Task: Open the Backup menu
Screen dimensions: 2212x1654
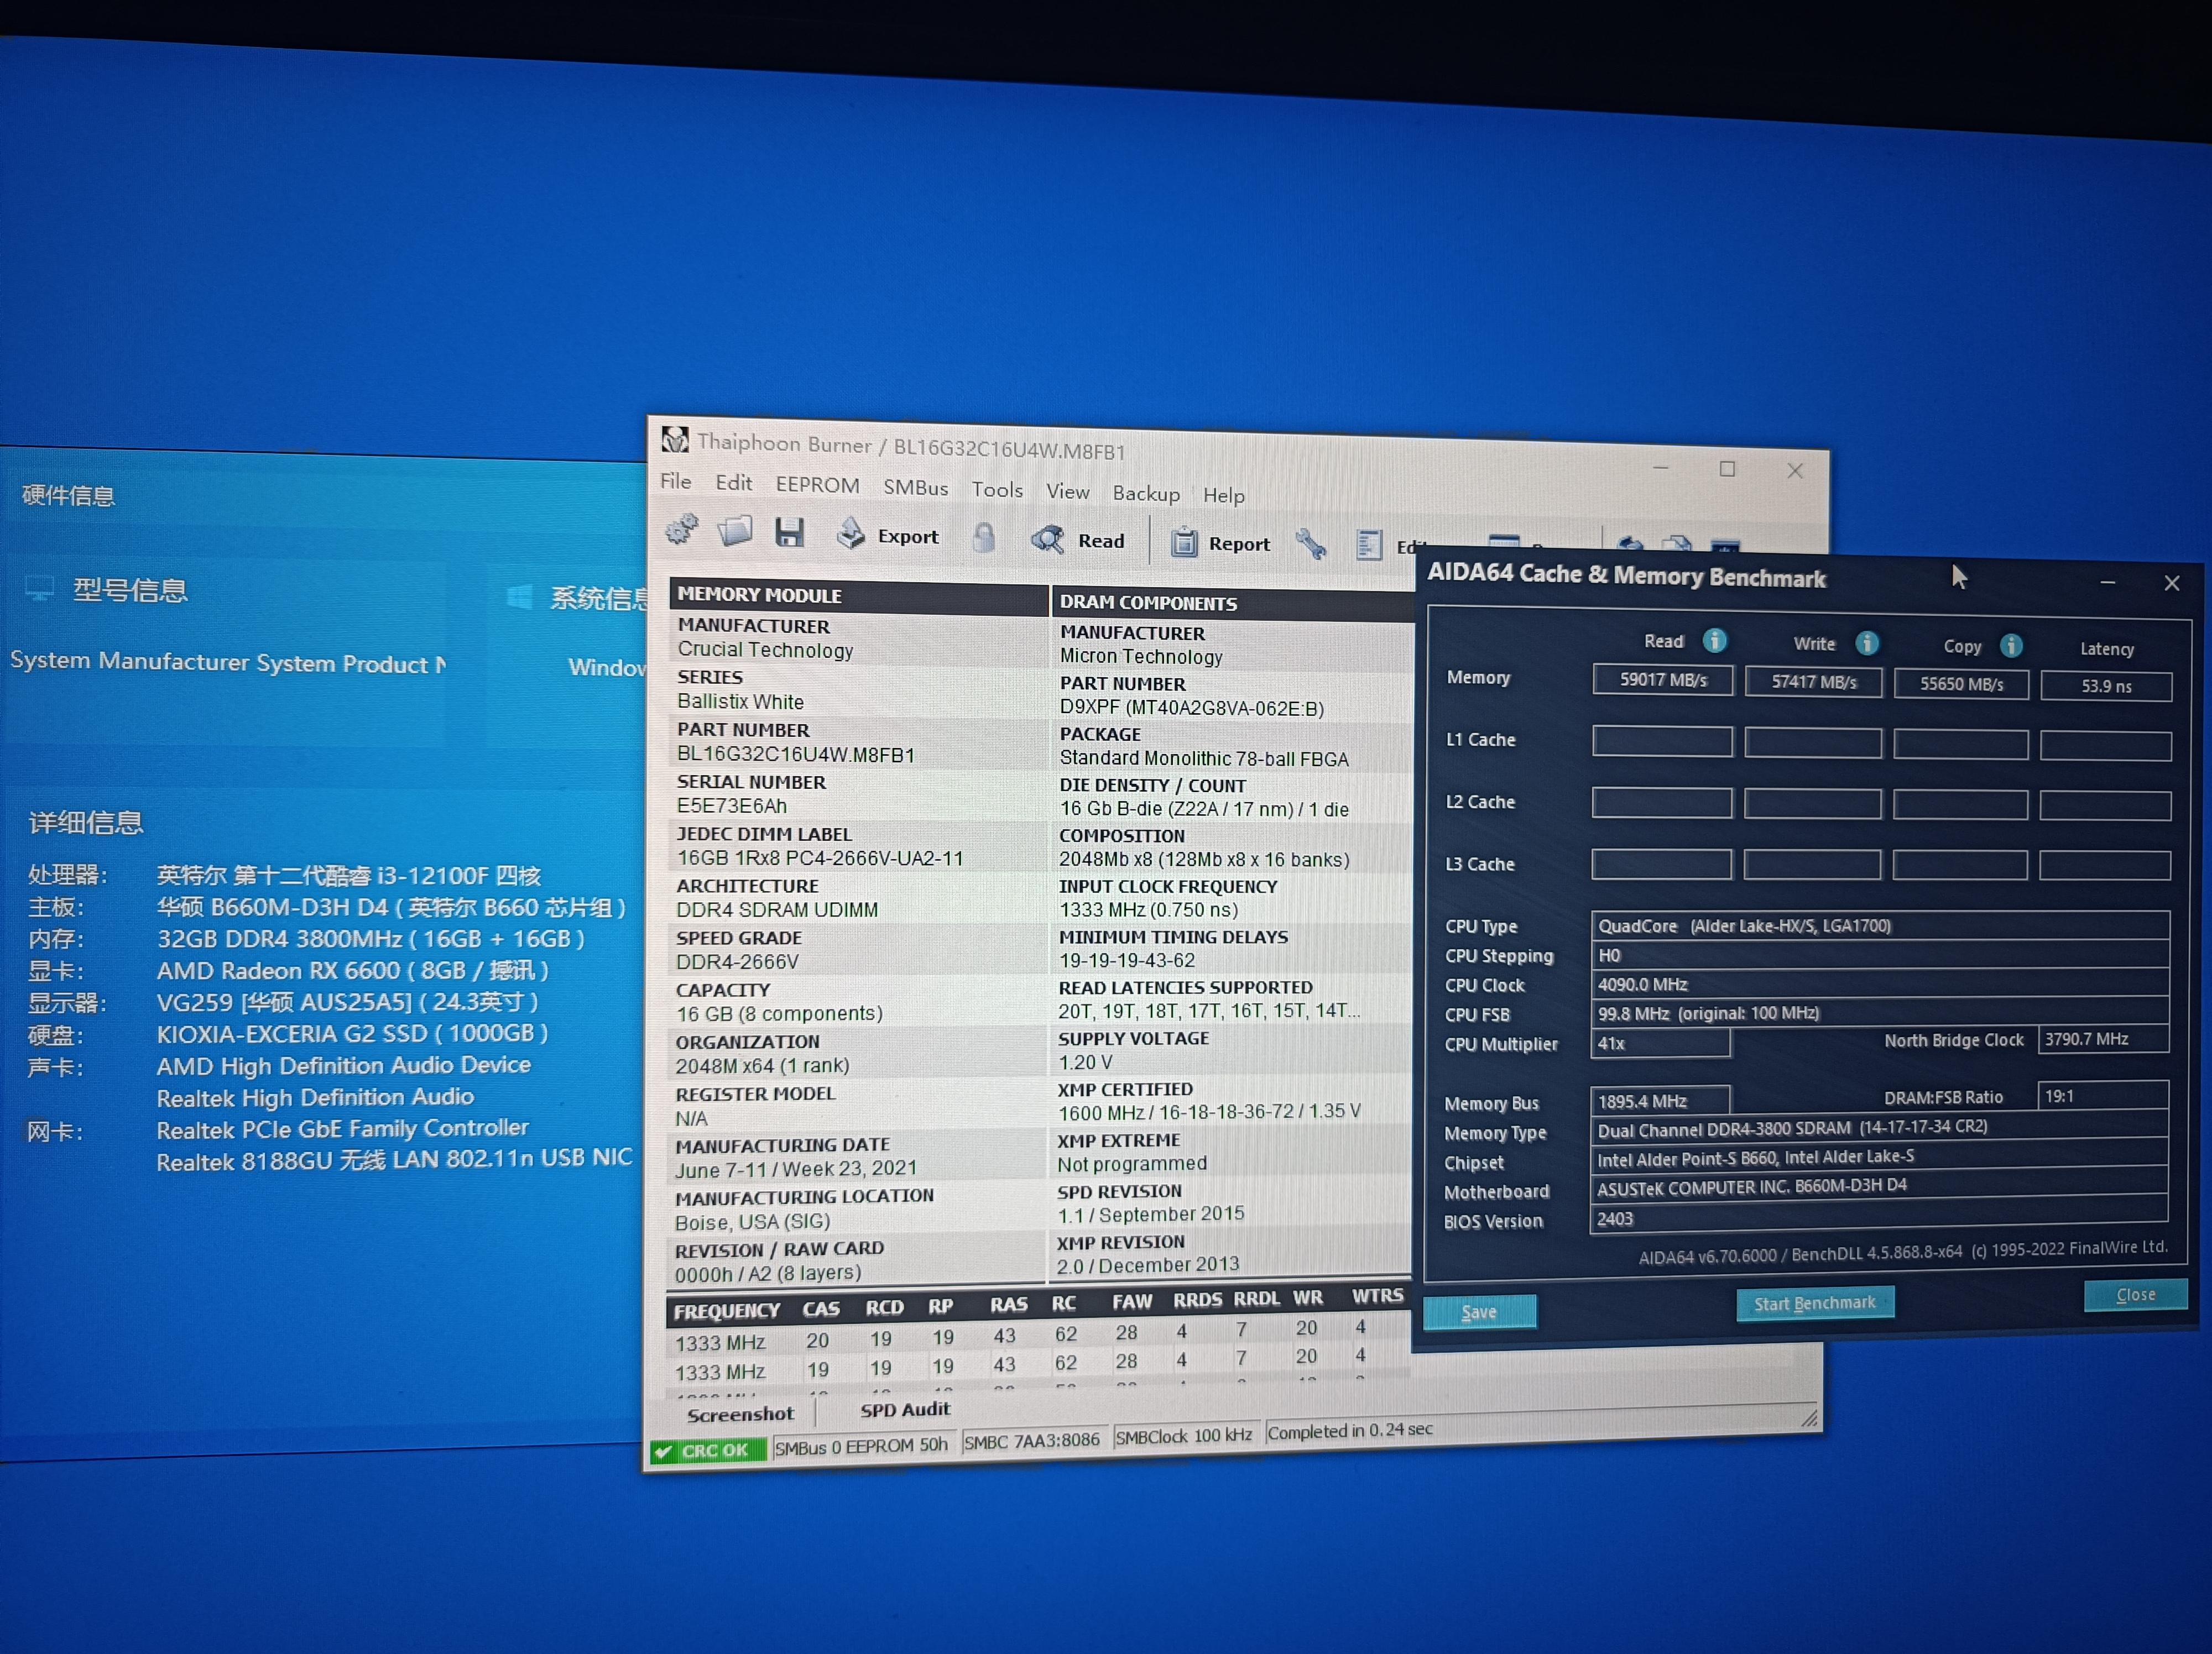Action: pyautogui.click(x=1146, y=494)
